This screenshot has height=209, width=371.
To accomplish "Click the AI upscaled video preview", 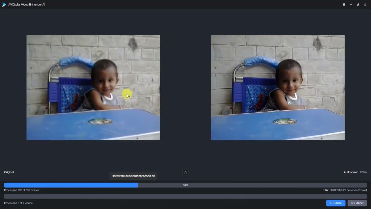I will point(278,88).
